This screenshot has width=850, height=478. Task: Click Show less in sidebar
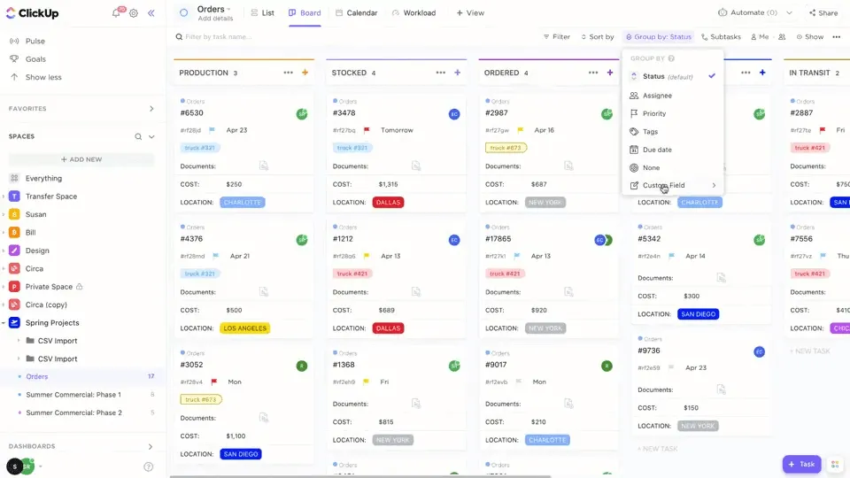[x=43, y=77]
